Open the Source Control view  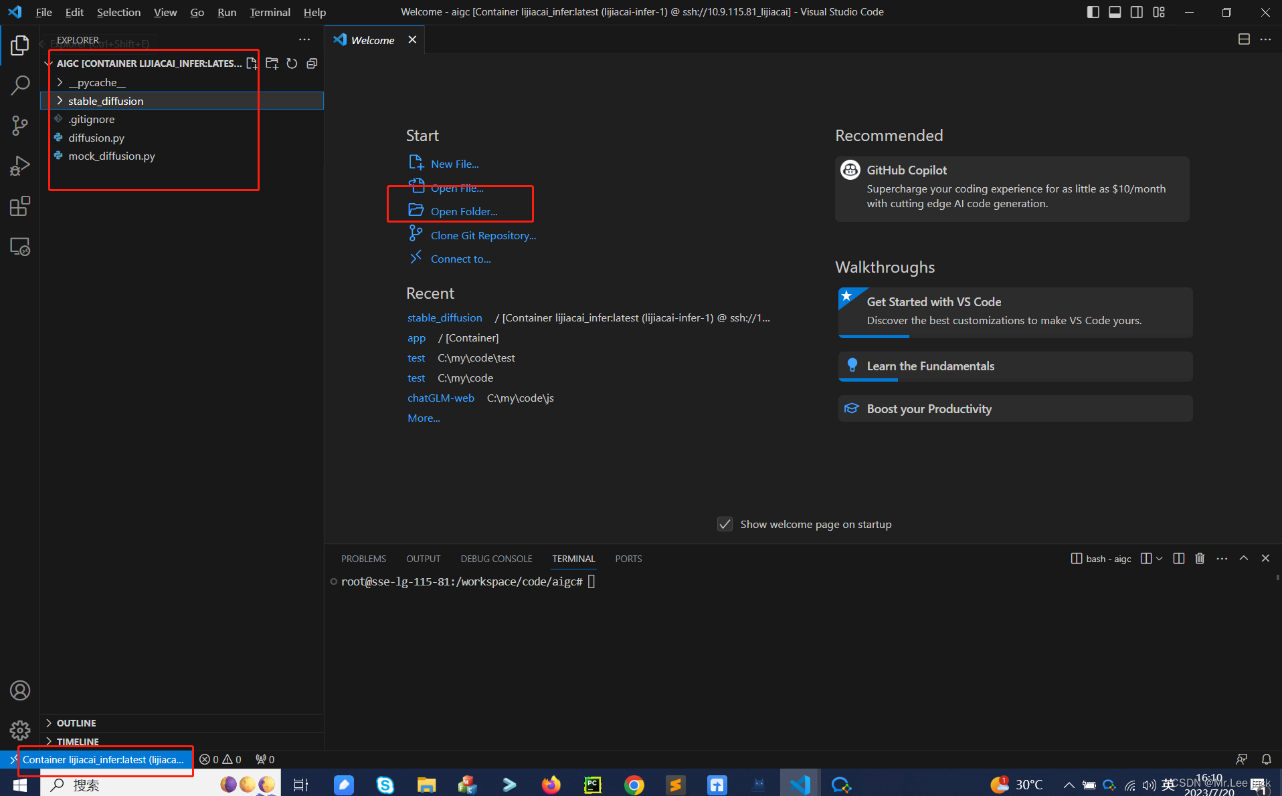coord(20,126)
